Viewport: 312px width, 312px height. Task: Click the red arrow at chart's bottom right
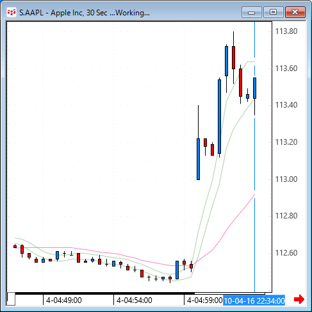tap(299, 299)
